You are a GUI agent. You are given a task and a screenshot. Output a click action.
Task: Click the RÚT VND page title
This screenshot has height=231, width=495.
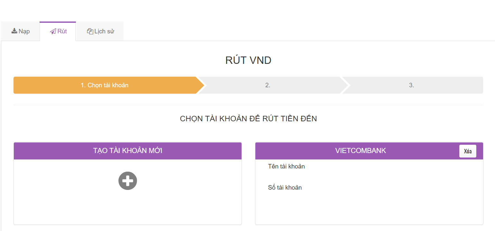248,60
